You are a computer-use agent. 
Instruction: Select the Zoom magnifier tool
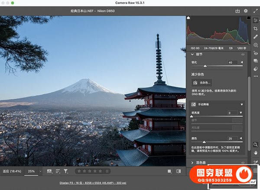pyautogui.click(x=256, y=145)
